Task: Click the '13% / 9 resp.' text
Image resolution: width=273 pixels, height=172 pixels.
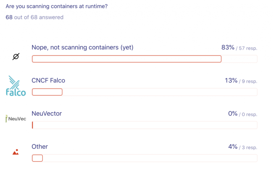Action: (241, 81)
